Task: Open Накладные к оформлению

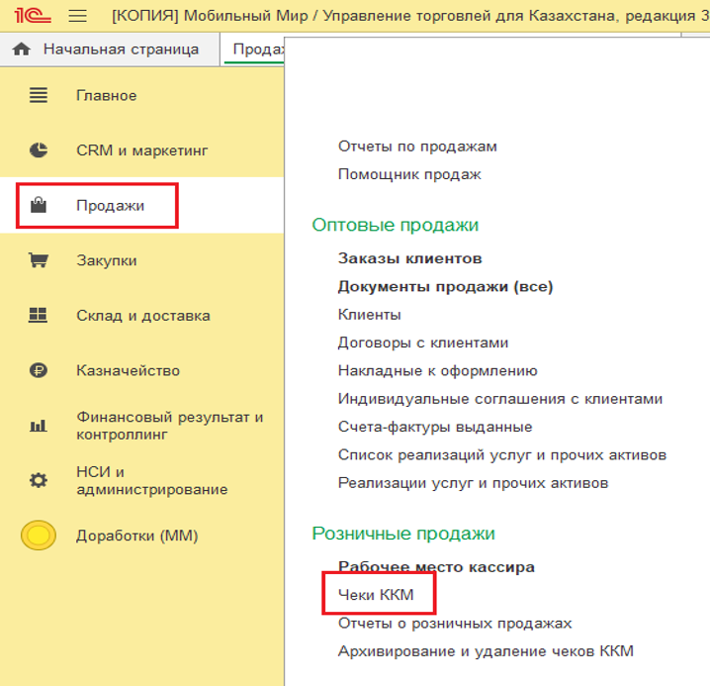Action: pos(437,371)
